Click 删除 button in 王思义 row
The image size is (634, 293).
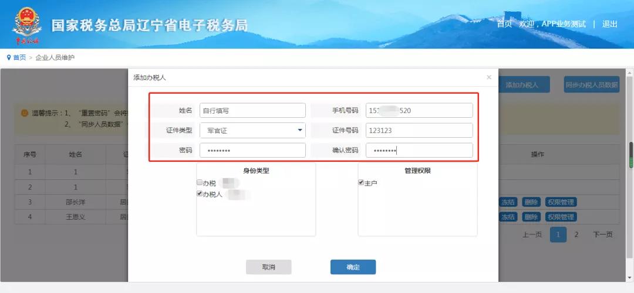pyautogui.click(x=531, y=217)
